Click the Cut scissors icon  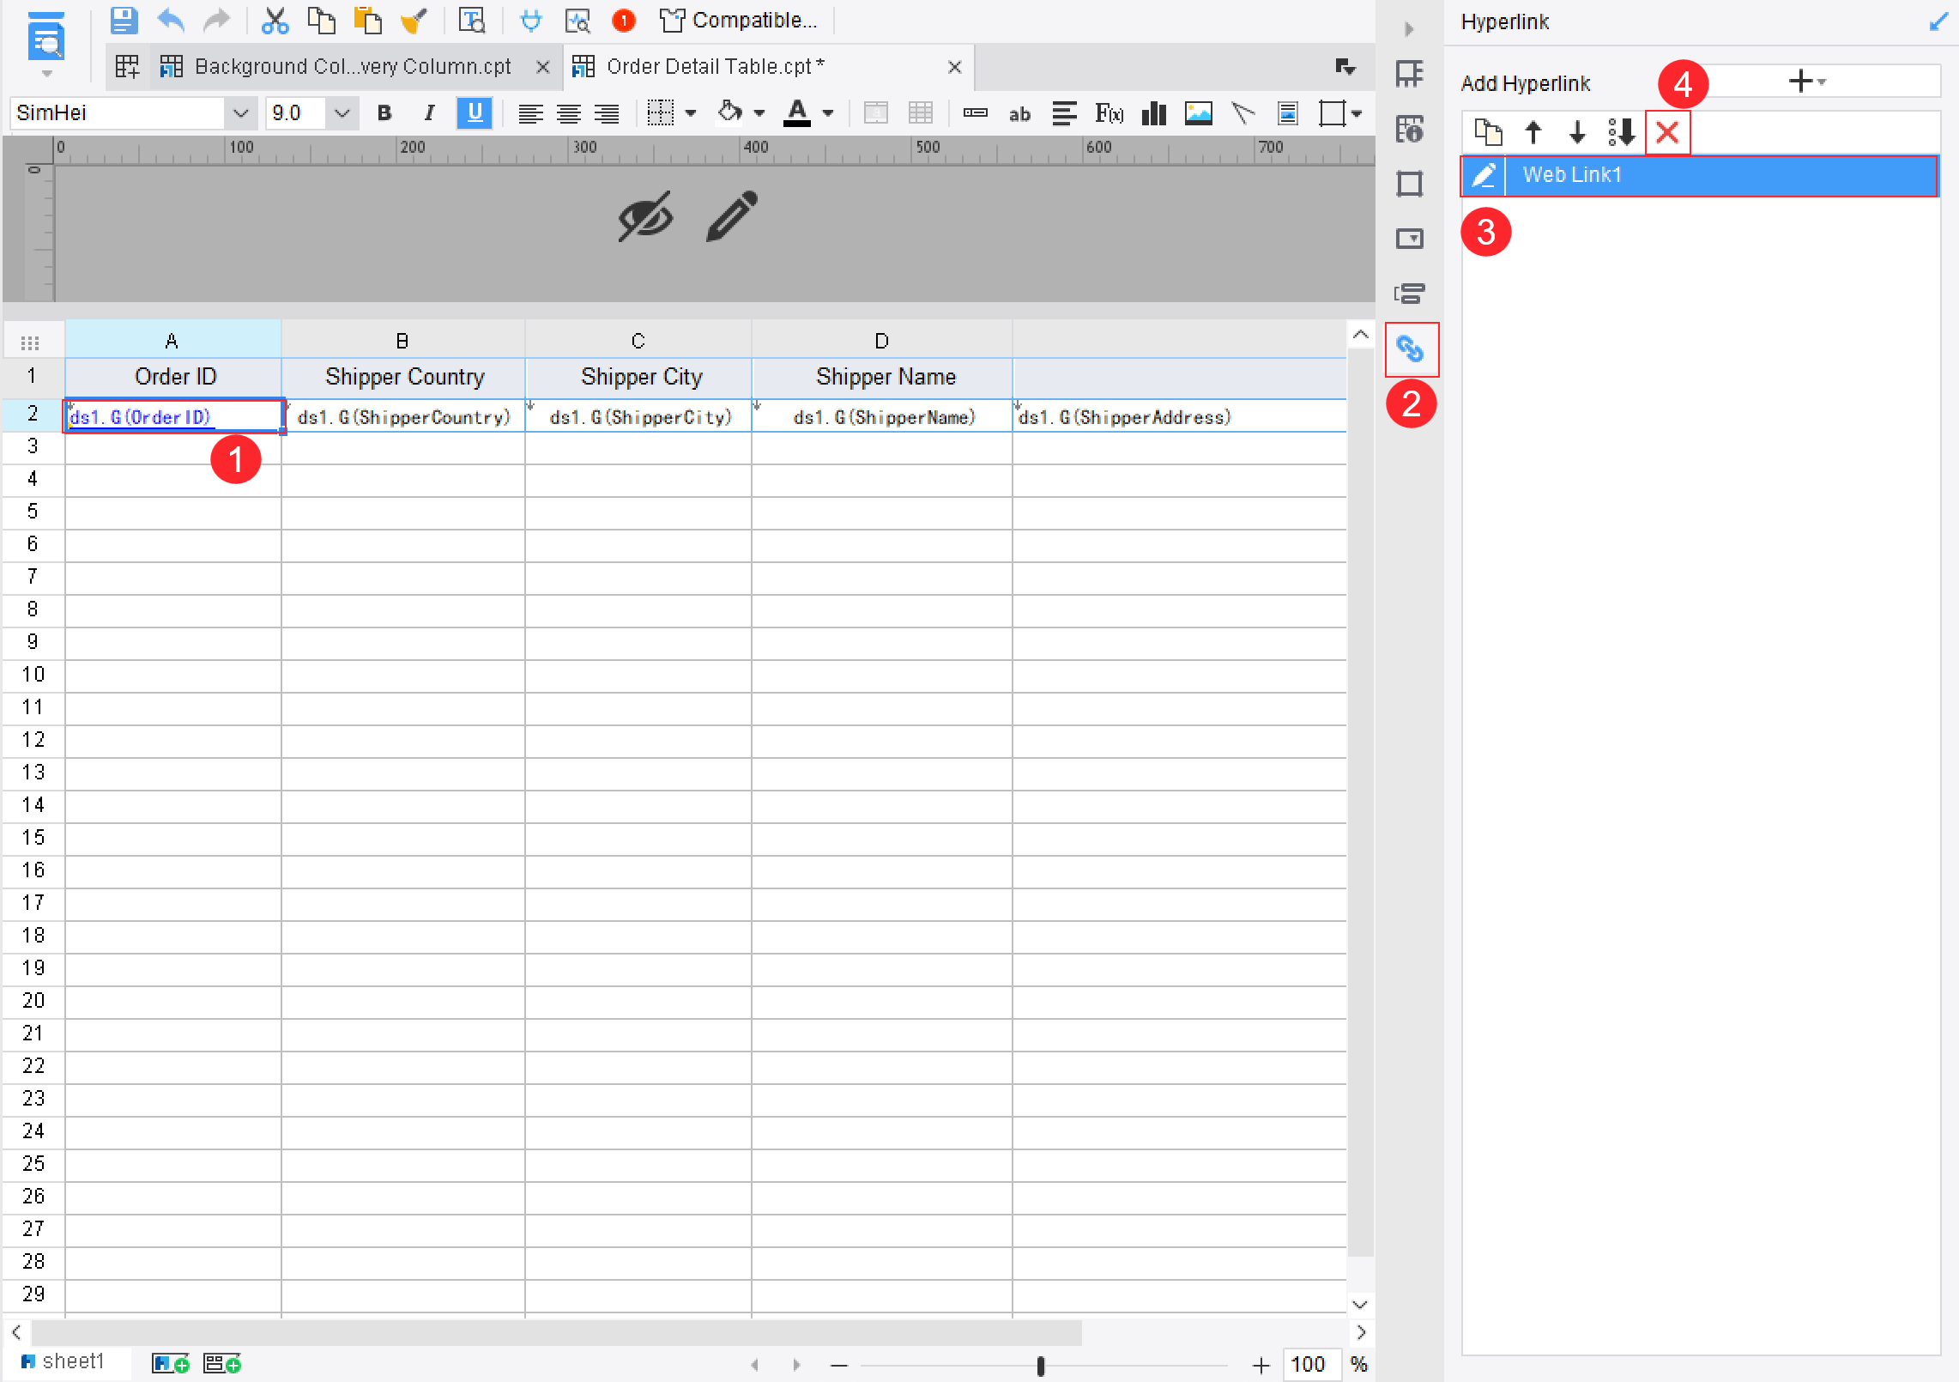coord(275,20)
